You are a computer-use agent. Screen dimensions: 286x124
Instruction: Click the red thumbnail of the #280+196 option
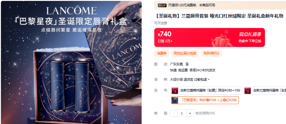(175, 91)
